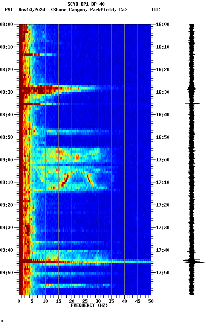Click the '17:50' UTC time label
208x325 pixels.
163,273
